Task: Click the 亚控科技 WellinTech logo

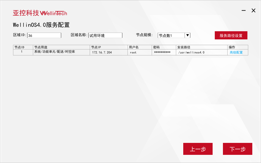Action: [x=40, y=13]
